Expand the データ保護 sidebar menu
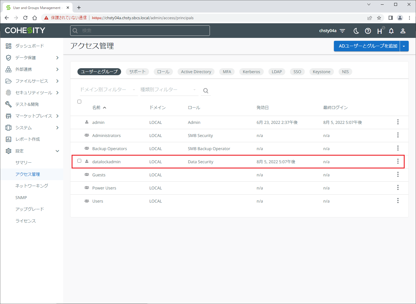 [x=57, y=58]
